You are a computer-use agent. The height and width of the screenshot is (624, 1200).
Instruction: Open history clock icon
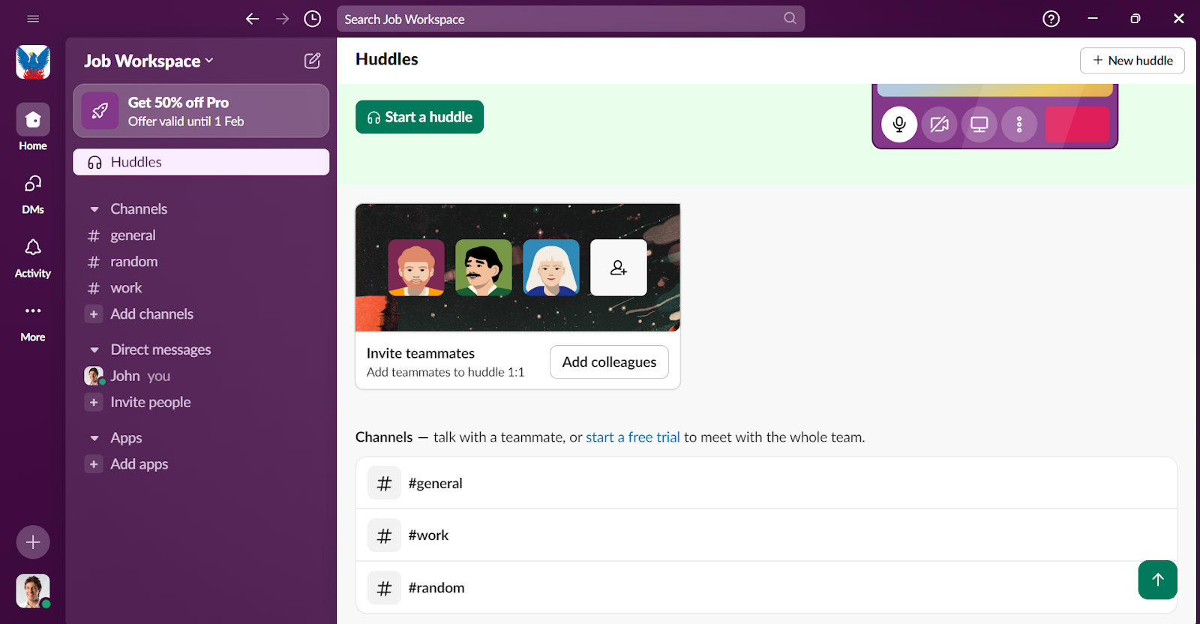coord(313,19)
